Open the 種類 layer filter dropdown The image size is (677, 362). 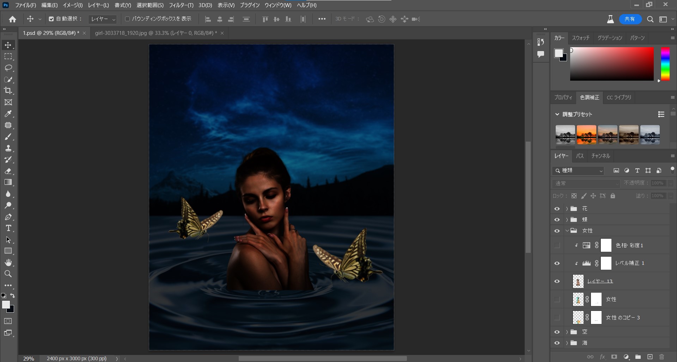pyautogui.click(x=578, y=171)
